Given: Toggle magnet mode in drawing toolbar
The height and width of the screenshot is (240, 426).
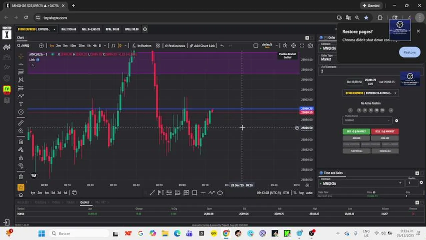Looking at the screenshot, I should pos(21,142).
